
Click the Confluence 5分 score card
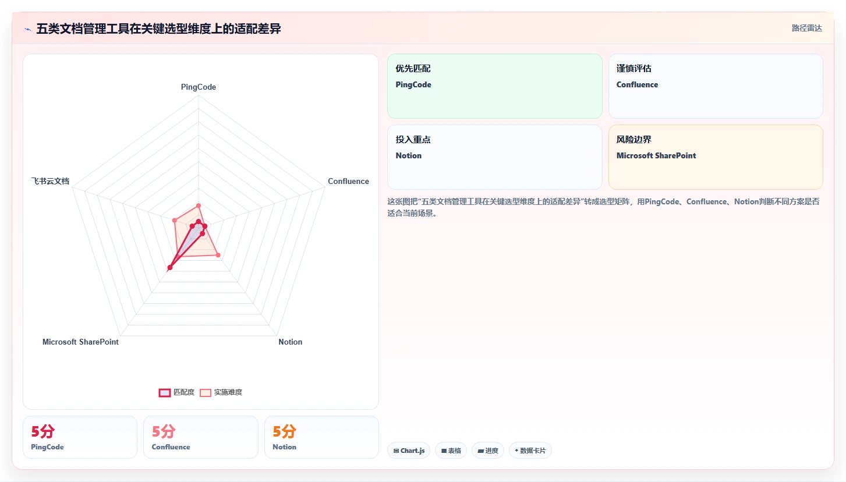coord(200,437)
